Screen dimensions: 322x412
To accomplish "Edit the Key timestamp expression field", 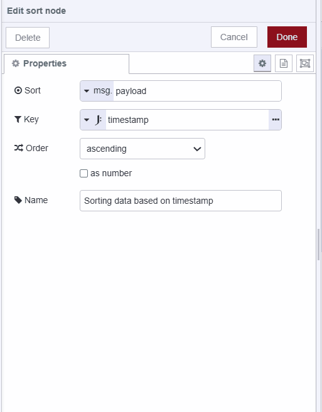I will [187, 120].
